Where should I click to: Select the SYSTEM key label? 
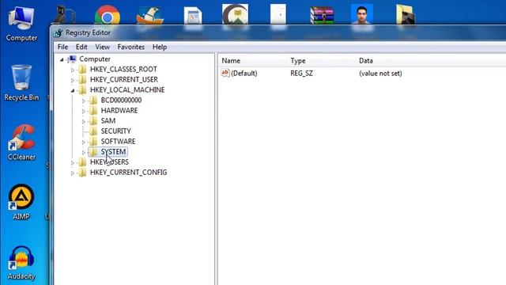coord(113,151)
